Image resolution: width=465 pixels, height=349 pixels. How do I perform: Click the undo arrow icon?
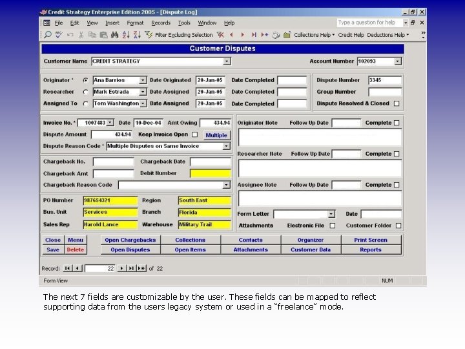coord(70,35)
